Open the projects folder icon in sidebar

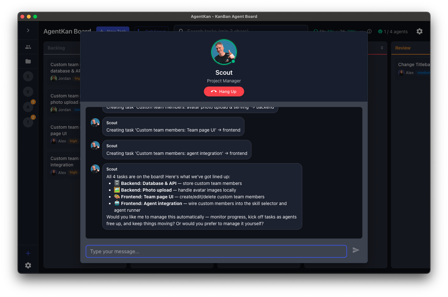click(x=28, y=61)
